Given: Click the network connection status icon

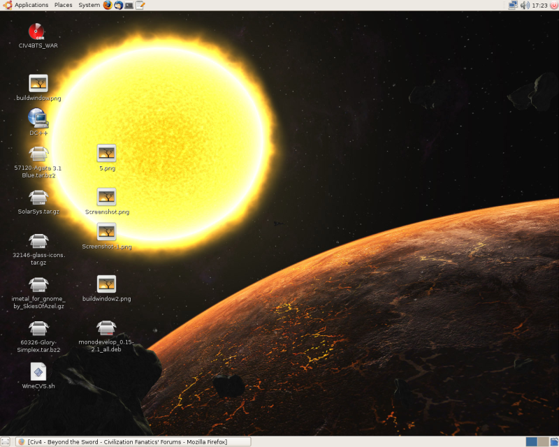Looking at the screenshot, I should click(x=513, y=5).
